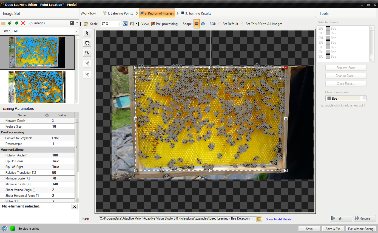The height and width of the screenshot is (233, 378).
Task: Click the fit-image-to-view icon beside Scale
Action: click(x=125, y=24)
